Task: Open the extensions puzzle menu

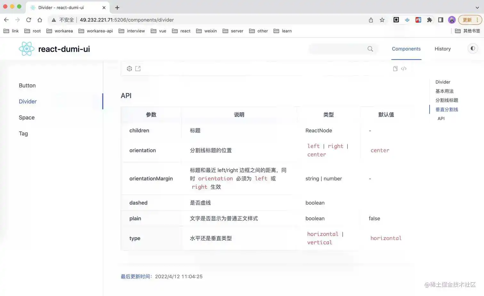Action: pyautogui.click(x=429, y=20)
